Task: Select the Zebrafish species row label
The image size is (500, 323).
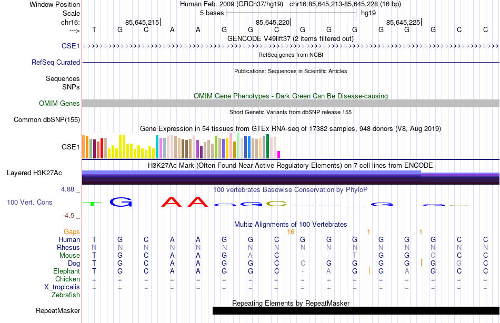Action: (66, 295)
